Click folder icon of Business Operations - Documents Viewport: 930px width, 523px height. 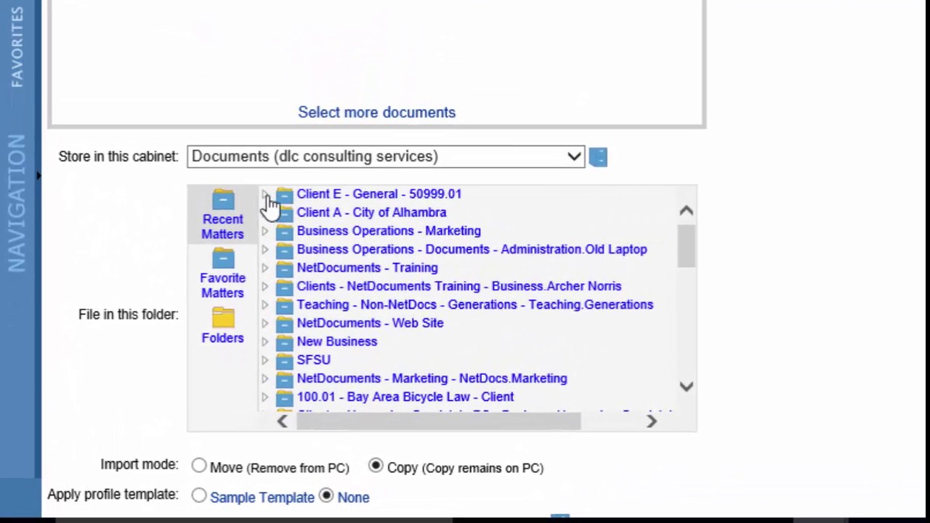(284, 249)
